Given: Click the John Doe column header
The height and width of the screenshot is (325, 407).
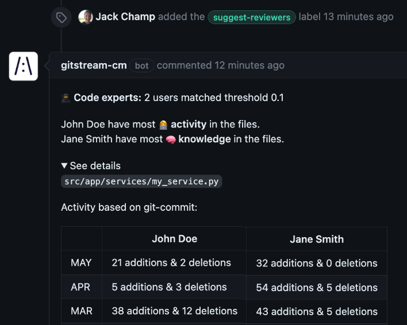Looking at the screenshot, I should click(174, 239).
